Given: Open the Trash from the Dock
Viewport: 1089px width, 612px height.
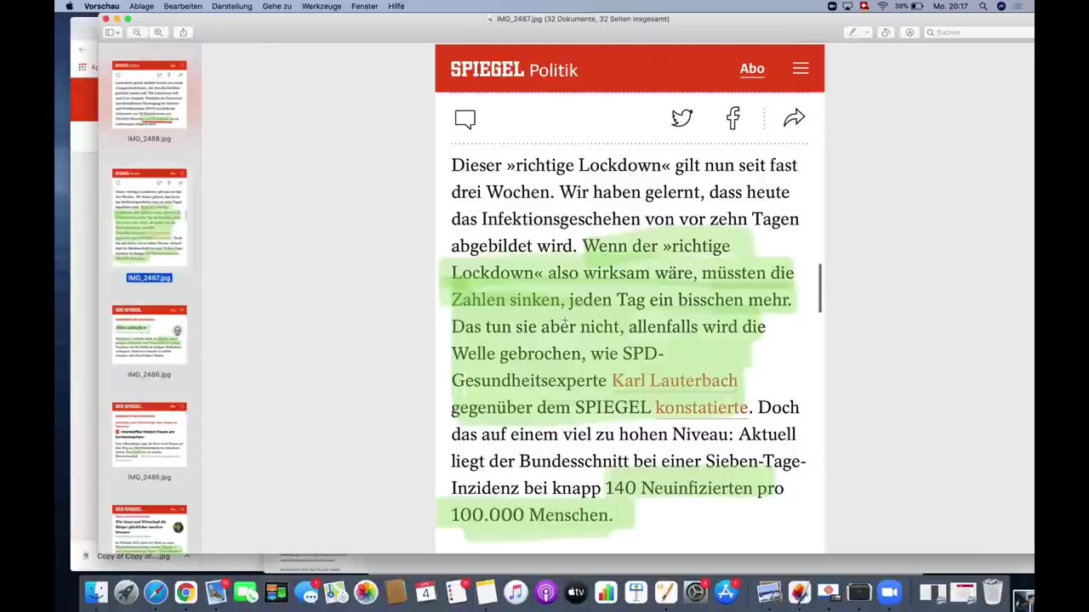Looking at the screenshot, I should [x=992, y=592].
